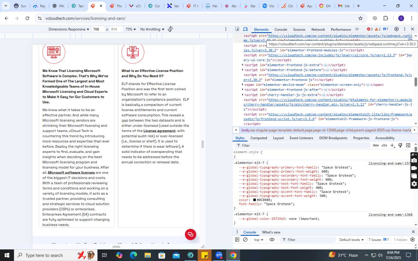Switch to the Network tab
This screenshot has width=418, height=261.
(x=318, y=30)
